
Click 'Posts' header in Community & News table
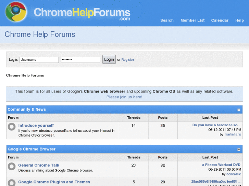click(x=163, y=118)
